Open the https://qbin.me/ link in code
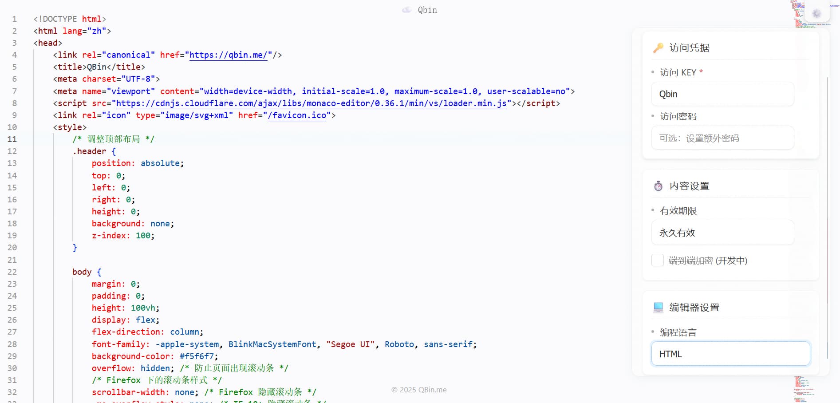The width and height of the screenshot is (840, 403). pos(228,55)
